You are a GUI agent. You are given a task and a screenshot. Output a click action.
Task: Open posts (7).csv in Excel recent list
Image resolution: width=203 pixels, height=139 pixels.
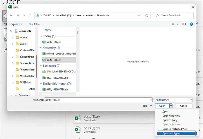pos(92,130)
